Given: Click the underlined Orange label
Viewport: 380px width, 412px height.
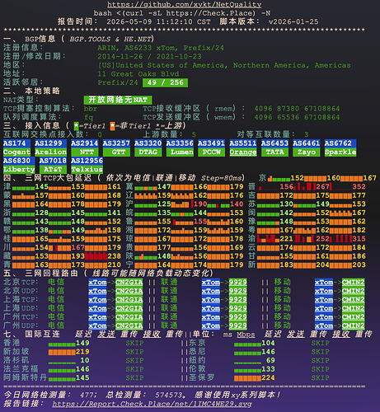Looking at the screenshot, I should tap(243, 152).
